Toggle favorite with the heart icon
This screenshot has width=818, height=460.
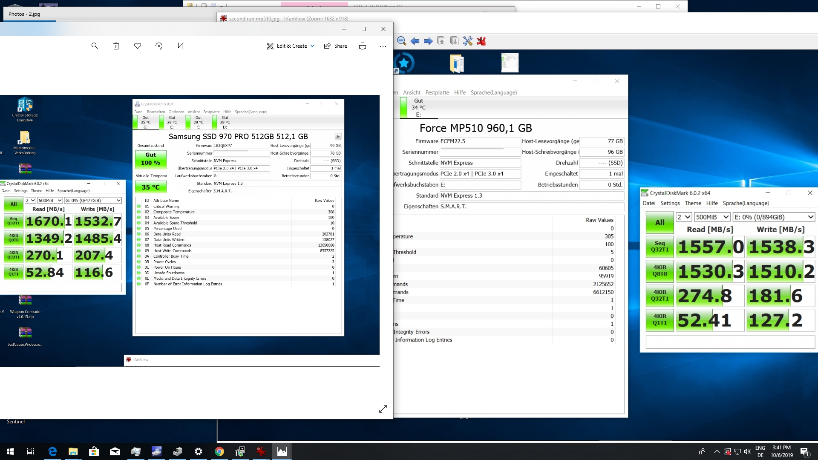(138, 46)
